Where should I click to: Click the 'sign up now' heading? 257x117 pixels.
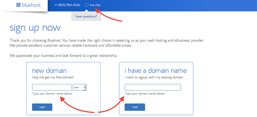(35, 28)
